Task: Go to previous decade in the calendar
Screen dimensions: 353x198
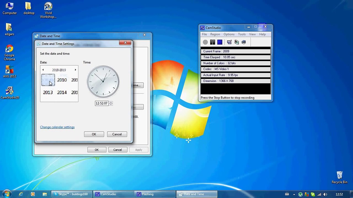Action: coord(43,70)
